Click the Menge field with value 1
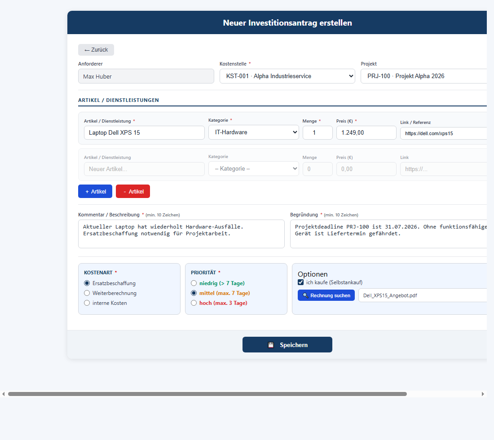Viewport: 494px width, 440px height. [318, 132]
